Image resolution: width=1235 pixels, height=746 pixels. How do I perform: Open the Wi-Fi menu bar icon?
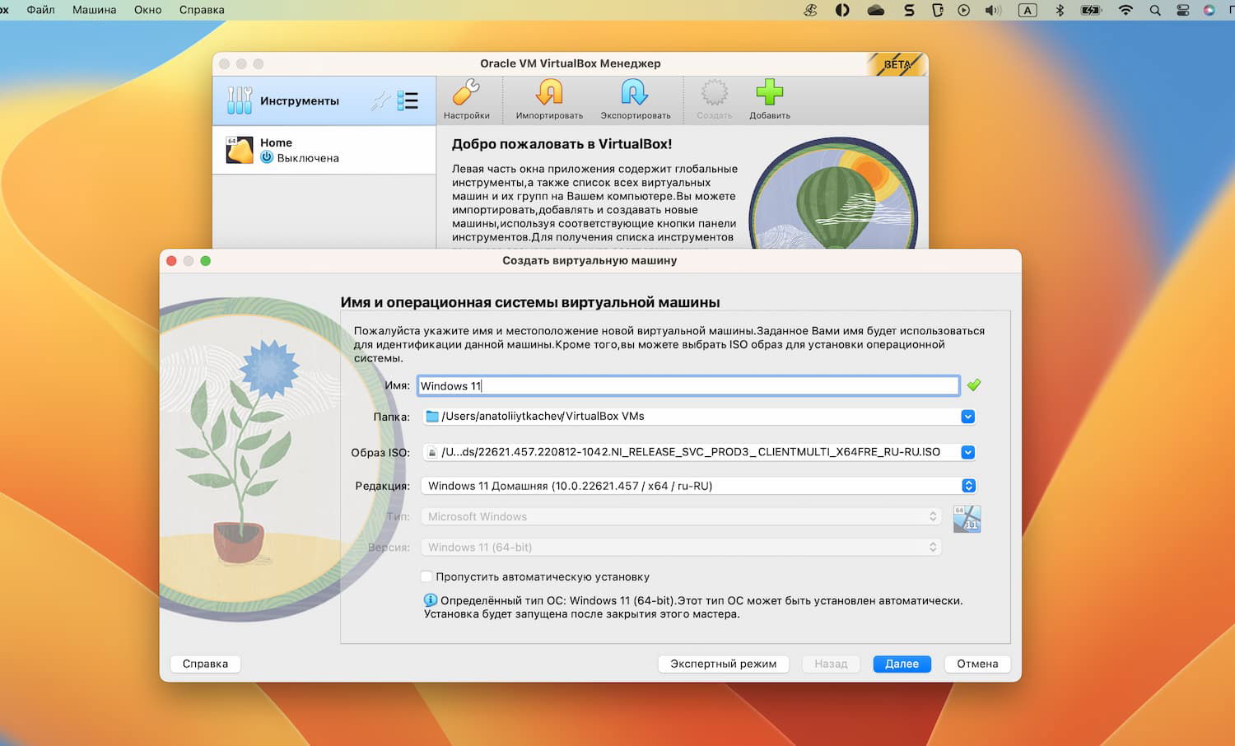(x=1125, y=10)
